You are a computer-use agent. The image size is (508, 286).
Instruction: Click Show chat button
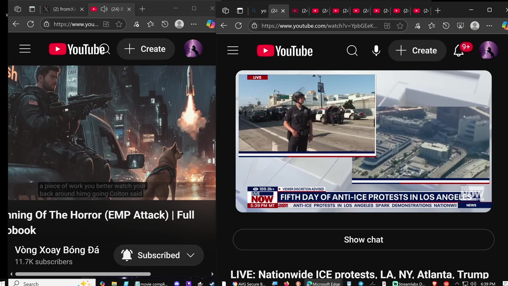point(364,240)
